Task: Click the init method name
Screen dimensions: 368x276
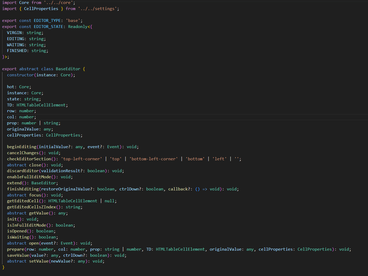Action: 12,219
